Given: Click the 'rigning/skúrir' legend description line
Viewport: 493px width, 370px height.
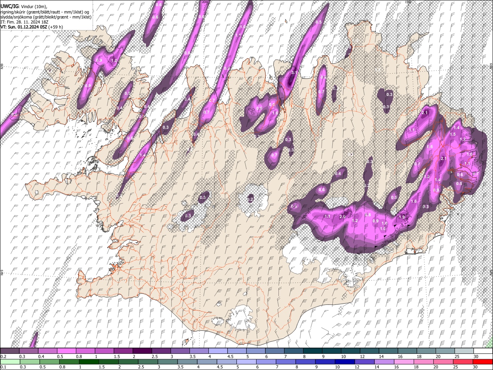Looking at the screenshot, I should 45,12.
